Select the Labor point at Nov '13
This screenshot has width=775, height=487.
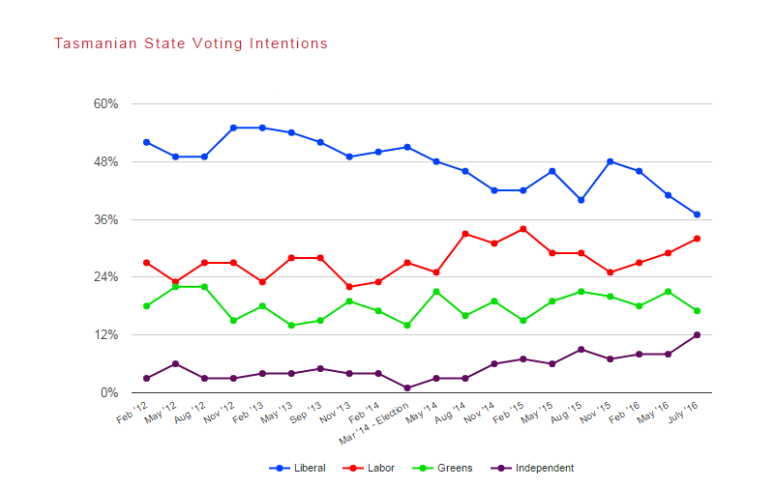click(349, 287)
